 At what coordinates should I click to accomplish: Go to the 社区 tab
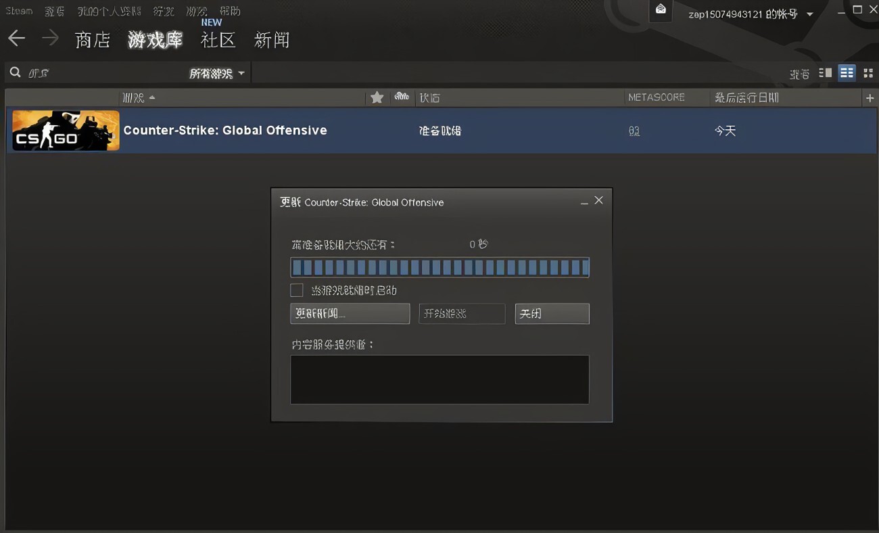click(218, 40)
